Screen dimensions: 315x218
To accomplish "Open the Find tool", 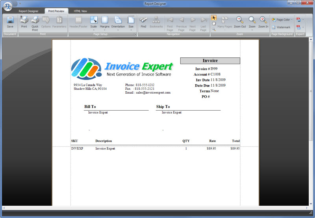I will 143,22.
